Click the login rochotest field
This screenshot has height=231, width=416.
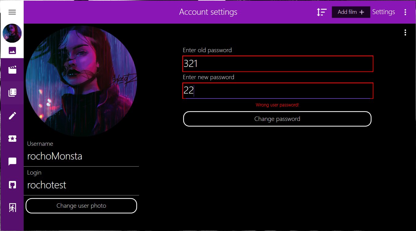[x=81, y=185]
